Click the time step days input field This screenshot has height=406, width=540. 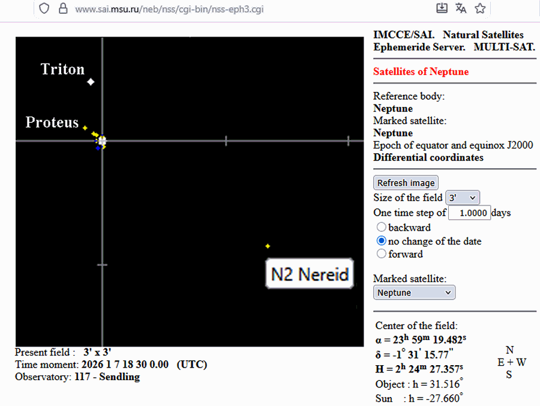469,213
